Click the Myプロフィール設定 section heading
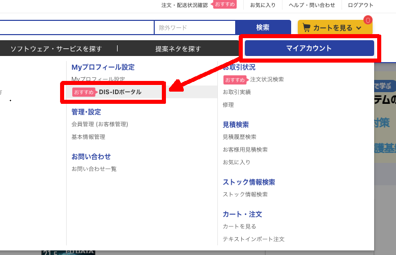The image size is (396, 255). [x=103, y=67]
